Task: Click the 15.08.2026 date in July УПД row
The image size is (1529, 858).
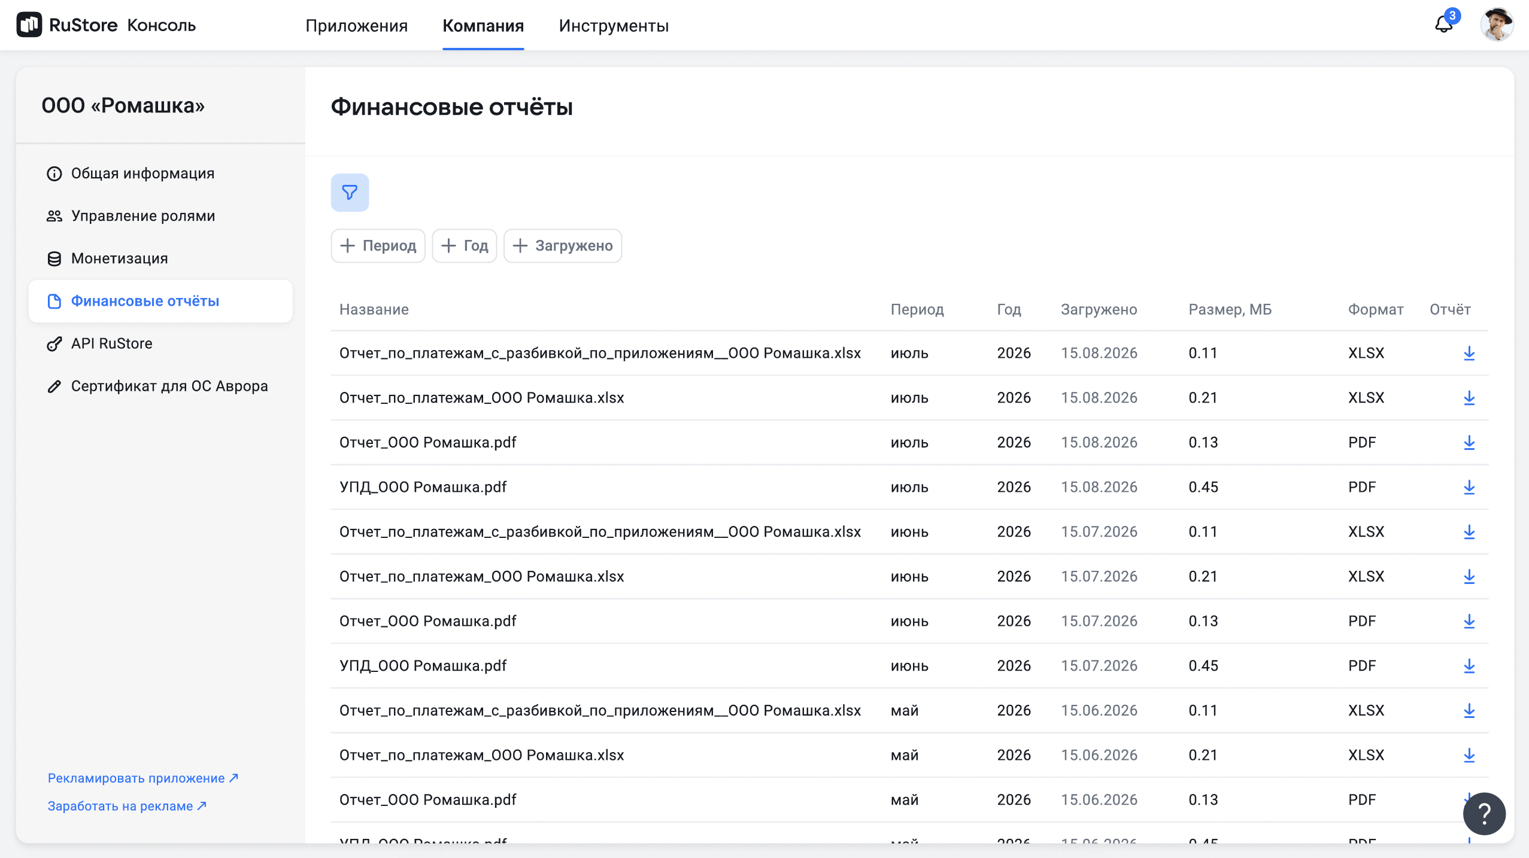Action: pos(1099,487)
